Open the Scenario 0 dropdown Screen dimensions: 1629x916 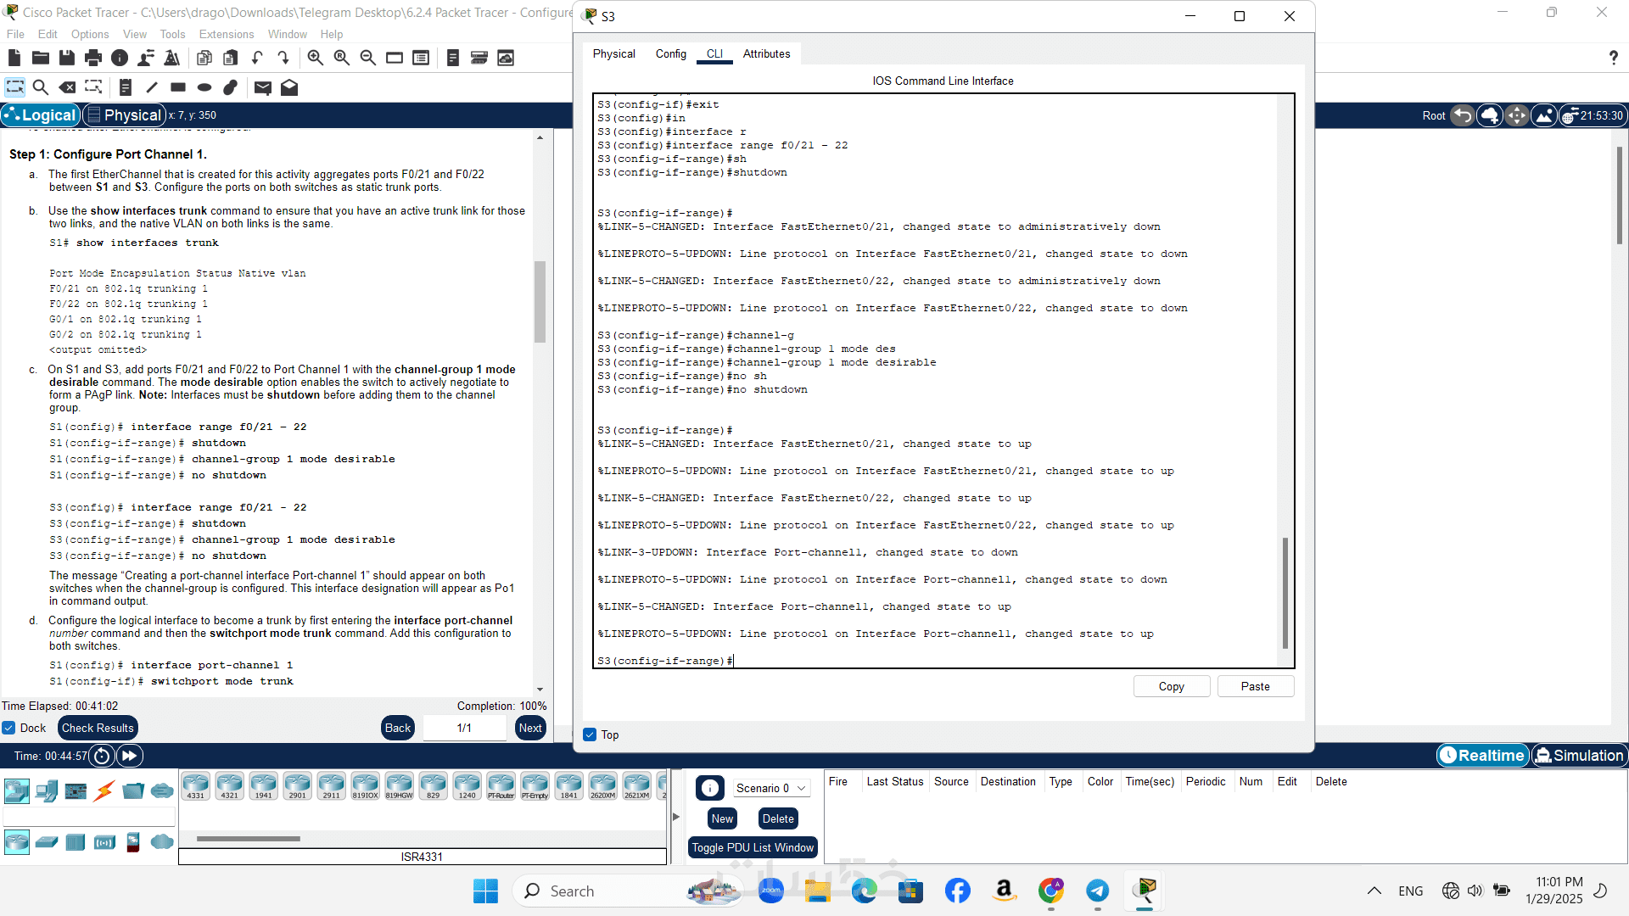tap(770, 788)
